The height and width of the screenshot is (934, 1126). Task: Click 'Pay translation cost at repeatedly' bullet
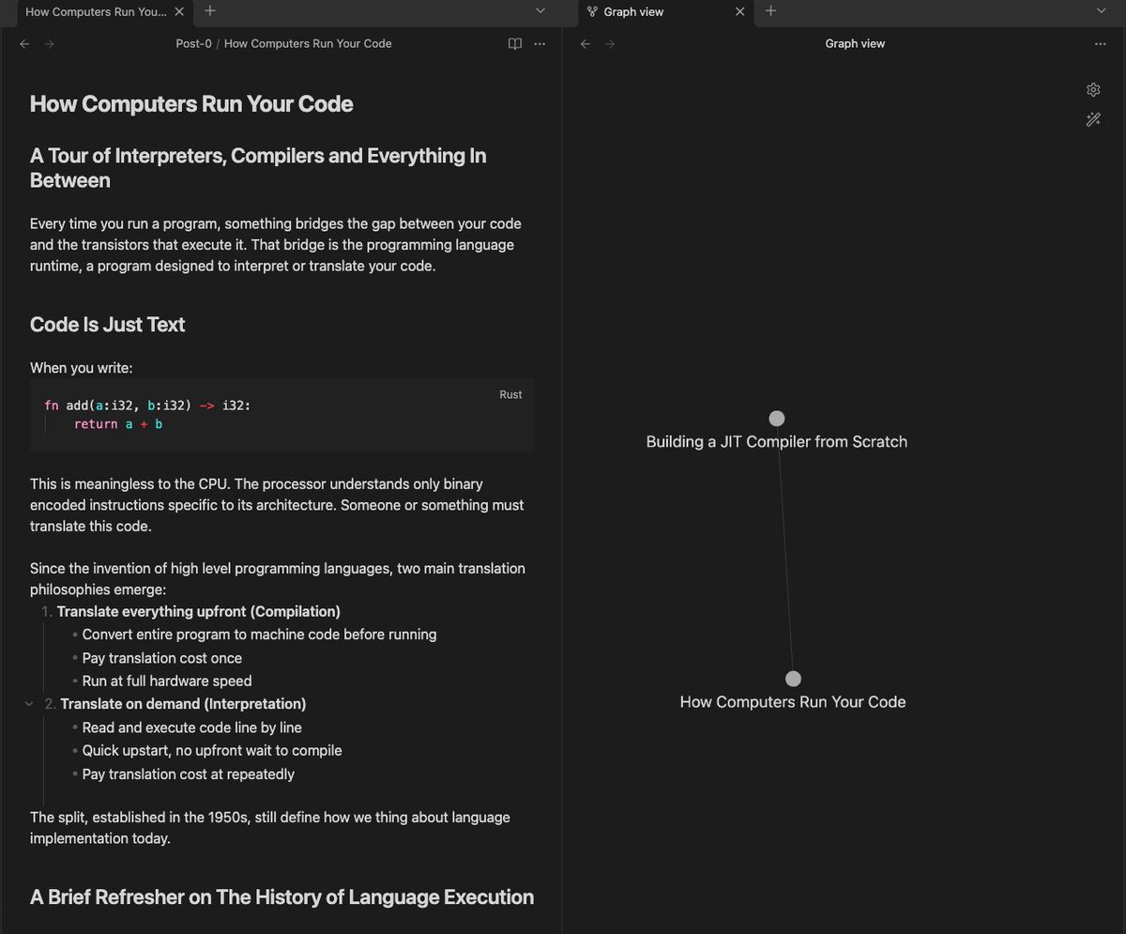point(189,774)
